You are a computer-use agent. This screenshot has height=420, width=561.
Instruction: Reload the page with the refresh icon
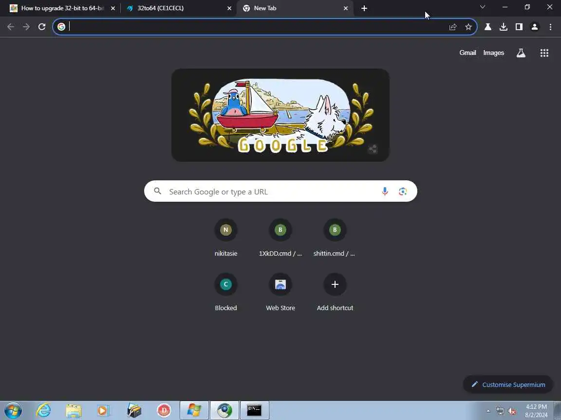42,27
